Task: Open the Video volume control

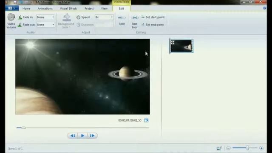Action: (x=11, y=21)
